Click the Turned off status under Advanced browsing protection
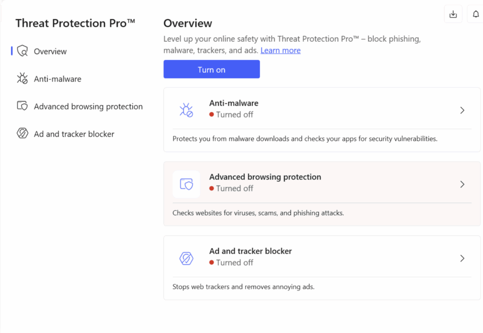The height and width of the screenshot is (333, 483). tap(235, 188)
